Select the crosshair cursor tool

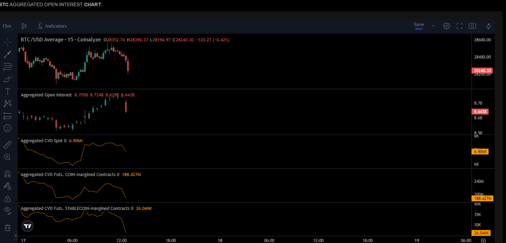pyautogui.click(x=8, y=42)
